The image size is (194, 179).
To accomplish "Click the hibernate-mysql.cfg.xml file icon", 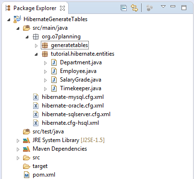I will [x=36, y=97].
